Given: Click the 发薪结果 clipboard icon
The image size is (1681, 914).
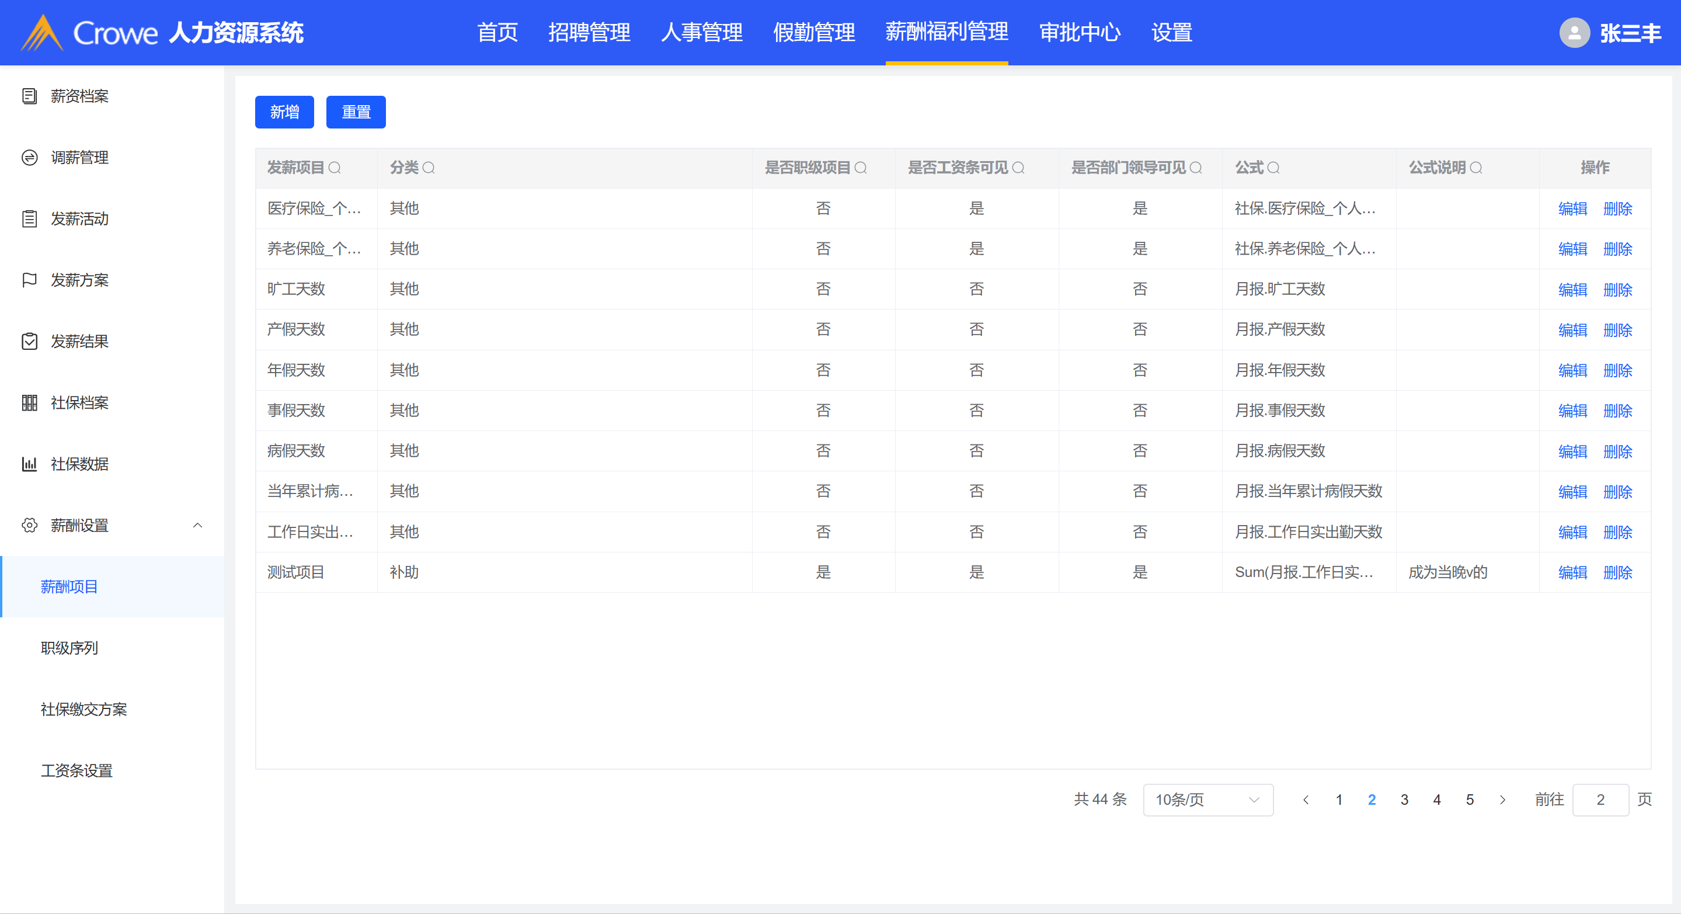Looking at the screenshot, I should (29, 342).
